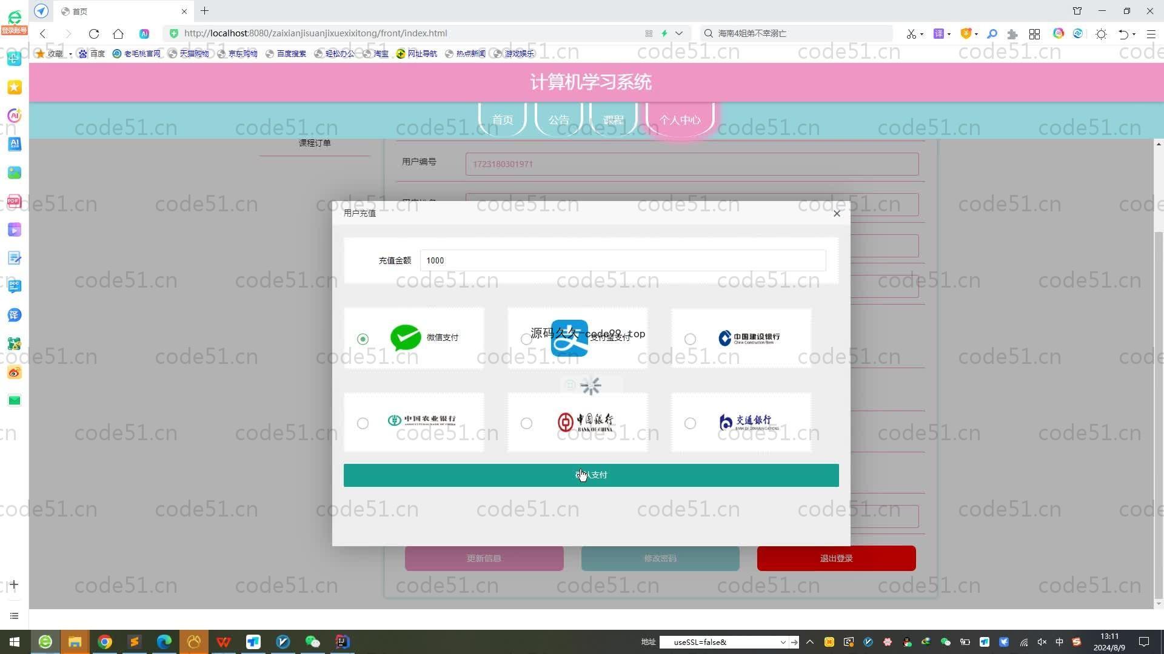Viewport: 1164px width, 654px height.
Task: Add sidebar app with plus icon
Action: click(x=15, y=584)
